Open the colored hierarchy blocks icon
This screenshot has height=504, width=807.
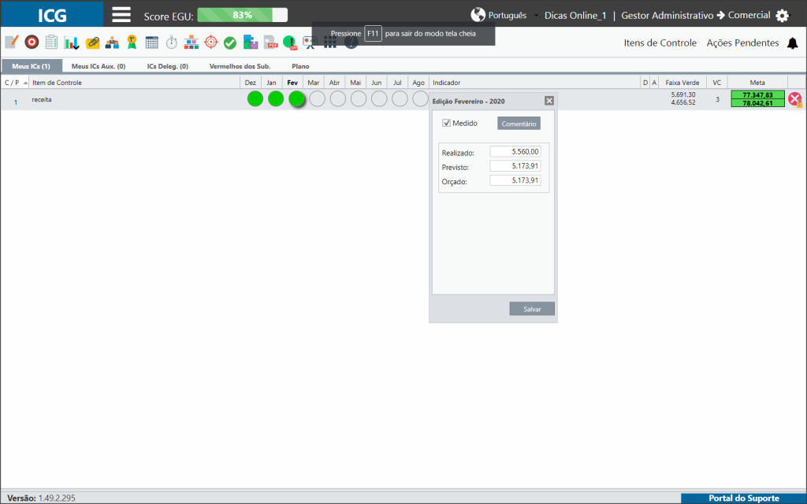tap(191, 43)
